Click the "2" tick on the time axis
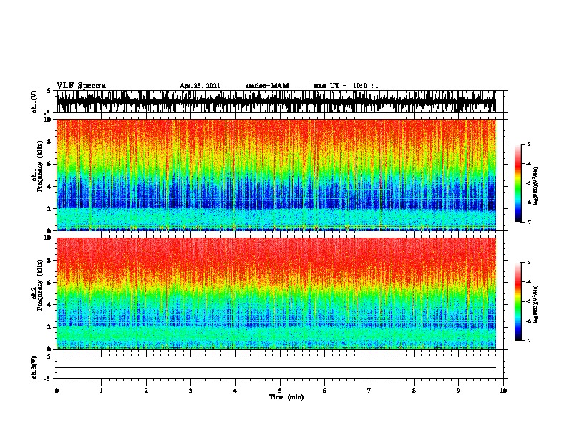 146,391
